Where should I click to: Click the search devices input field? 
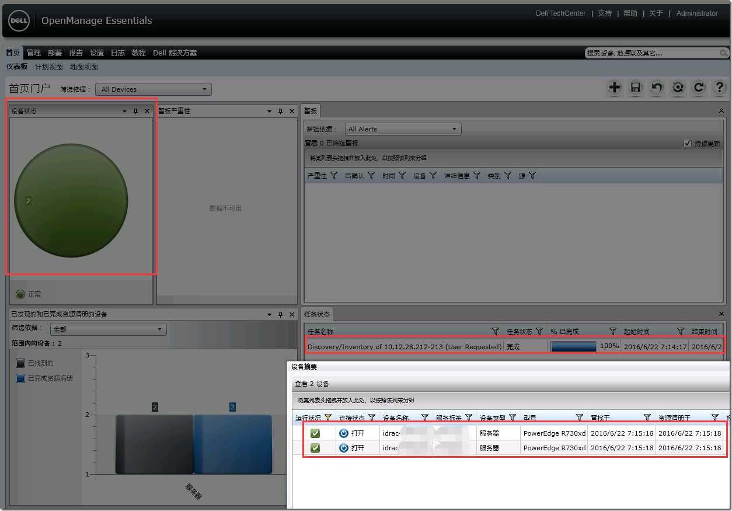pyautogui.click(x=652, y=53)
